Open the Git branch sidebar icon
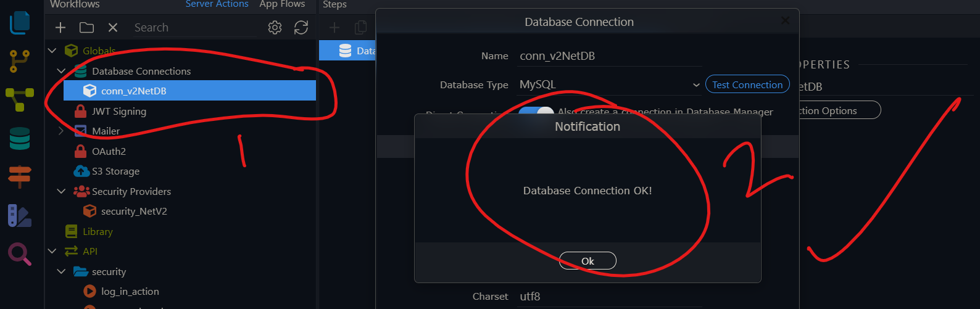 click(x=20, y=61)
